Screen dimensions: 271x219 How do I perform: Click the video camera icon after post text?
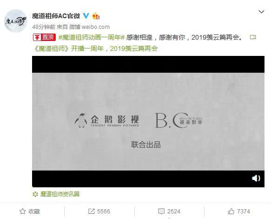click(253, 37)
